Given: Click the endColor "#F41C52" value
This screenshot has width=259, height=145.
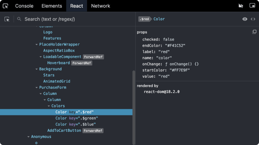Looking at the screenshot, I should [x=175, y=46].
